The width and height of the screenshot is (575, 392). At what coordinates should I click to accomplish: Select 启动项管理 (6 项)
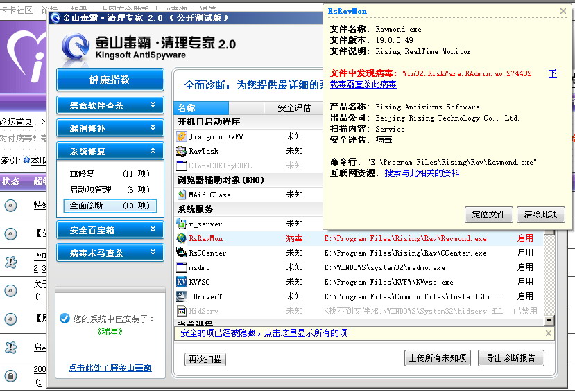tap(110, 189)
